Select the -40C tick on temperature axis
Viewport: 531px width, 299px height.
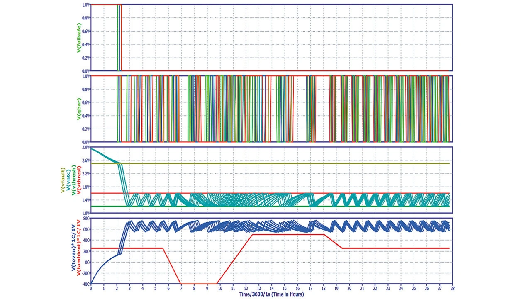pos(85,284)
